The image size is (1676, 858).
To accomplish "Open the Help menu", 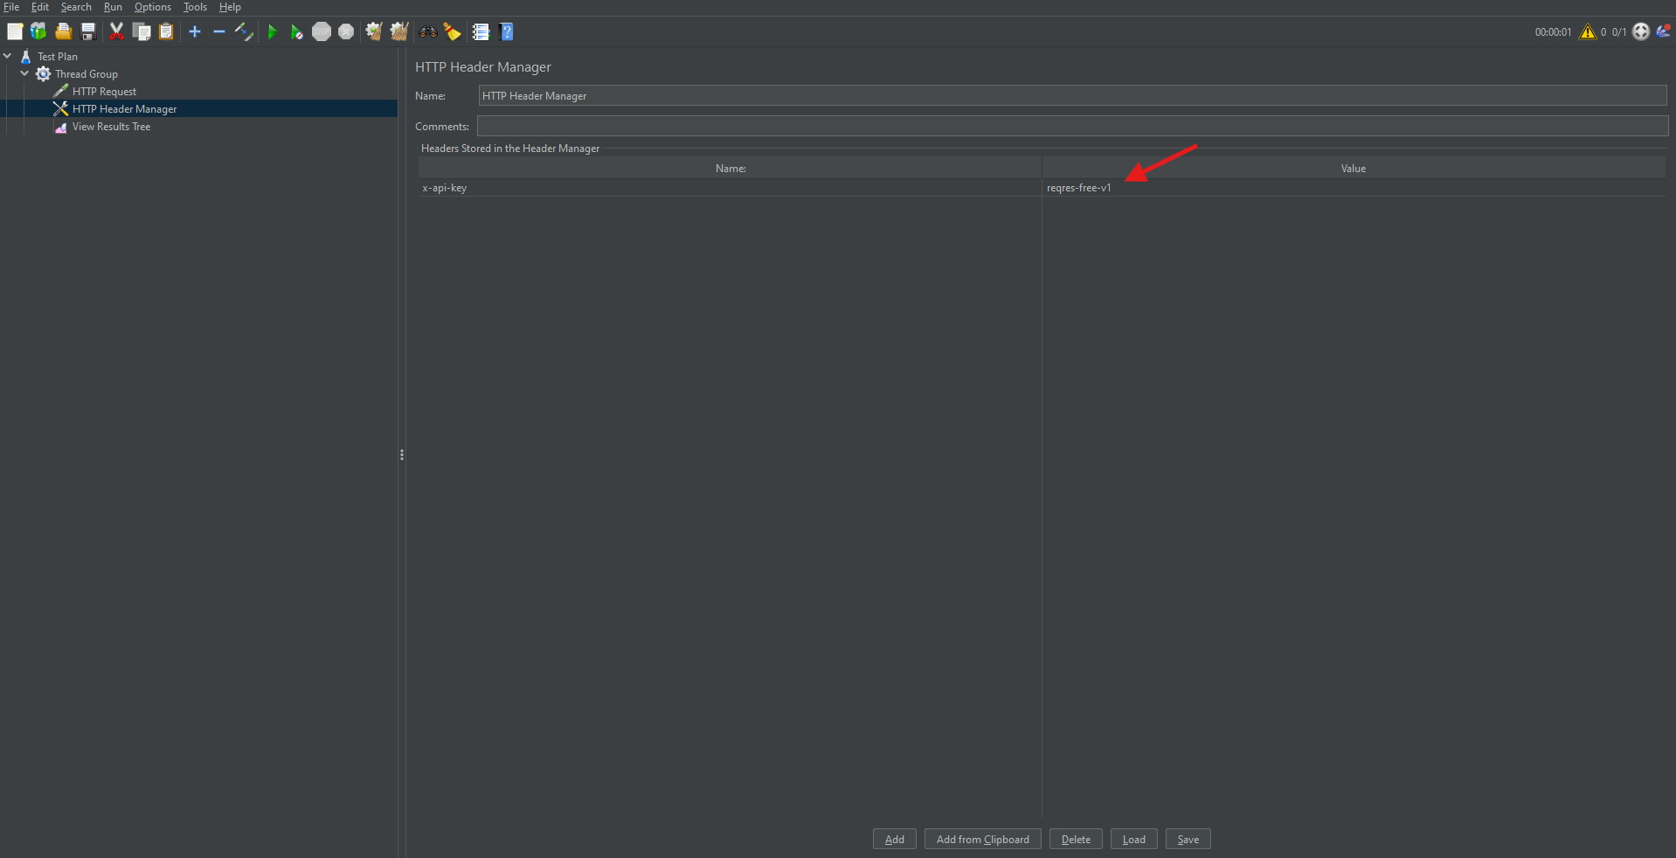I will tap(230, 7).
